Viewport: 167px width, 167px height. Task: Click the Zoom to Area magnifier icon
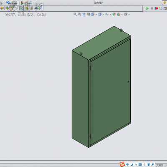pos(80,14)
